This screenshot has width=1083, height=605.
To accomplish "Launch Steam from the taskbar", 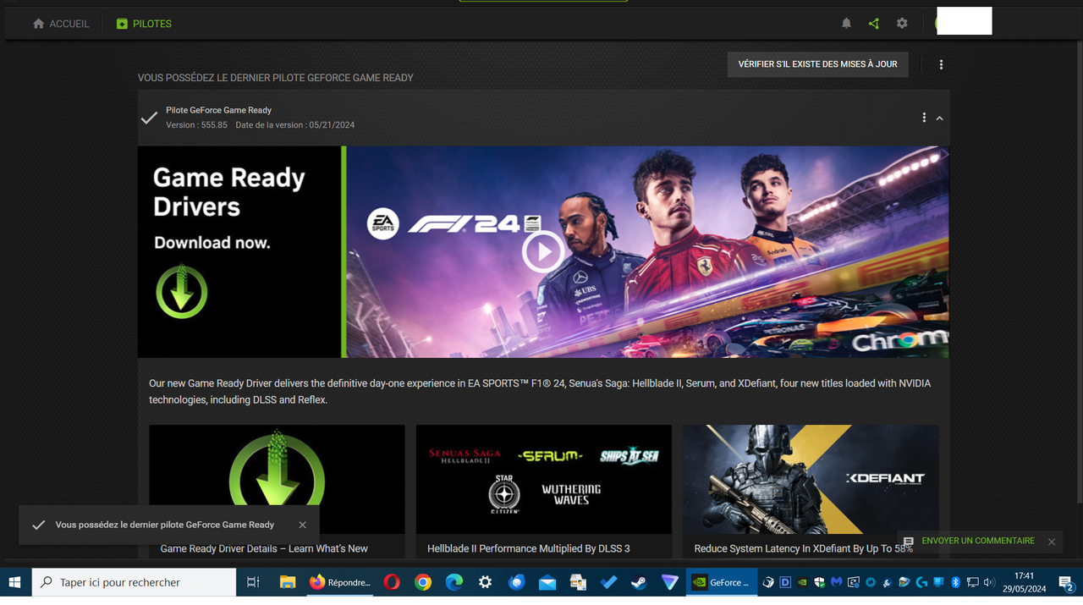I will tap(640, 582).
